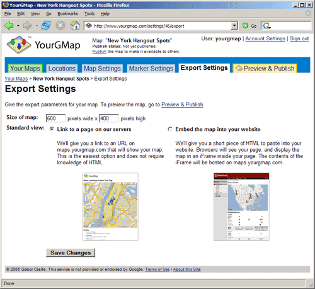Open the File menu

[x=8, y=14]
